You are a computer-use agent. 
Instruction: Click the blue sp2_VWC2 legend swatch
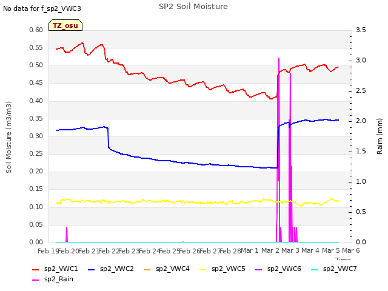tap(92, 269)
